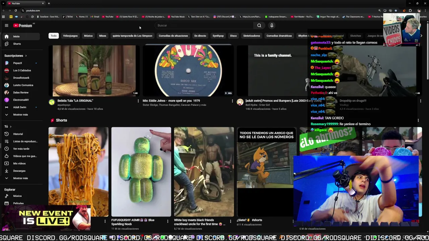
Task: Open the Bell Hydra channel avatar
Action: click(x=240, y=102)
